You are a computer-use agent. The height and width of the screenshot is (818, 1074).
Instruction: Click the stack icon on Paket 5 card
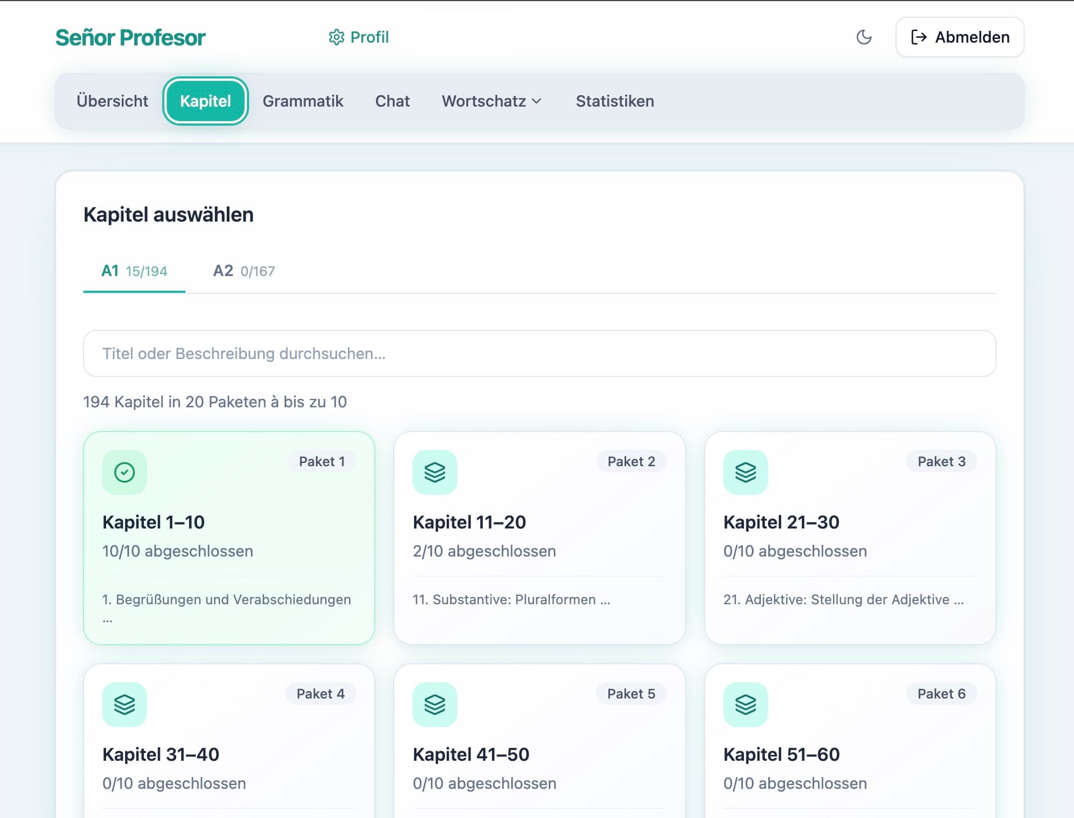click(x=435, y=705)
